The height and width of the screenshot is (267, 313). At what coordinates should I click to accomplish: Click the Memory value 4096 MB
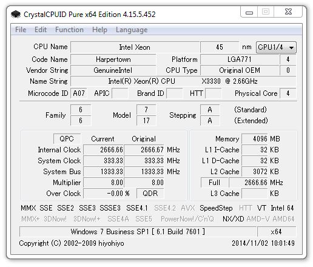(255, 139)
